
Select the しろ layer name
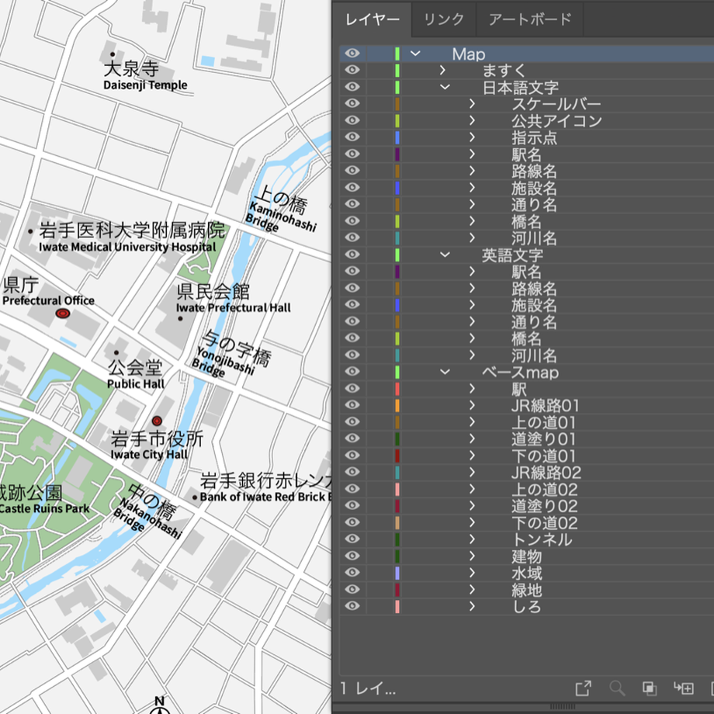526,607
